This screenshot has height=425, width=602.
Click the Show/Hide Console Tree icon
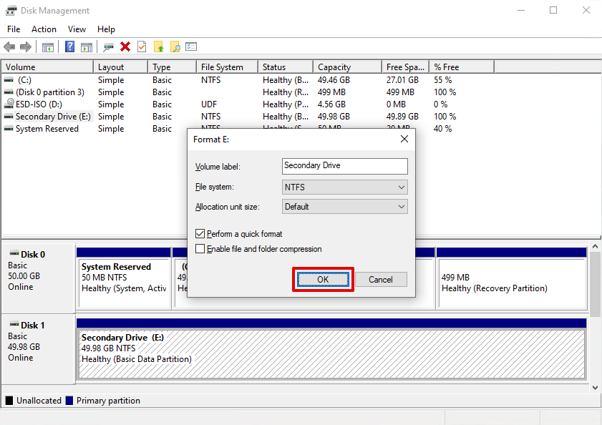48,47
